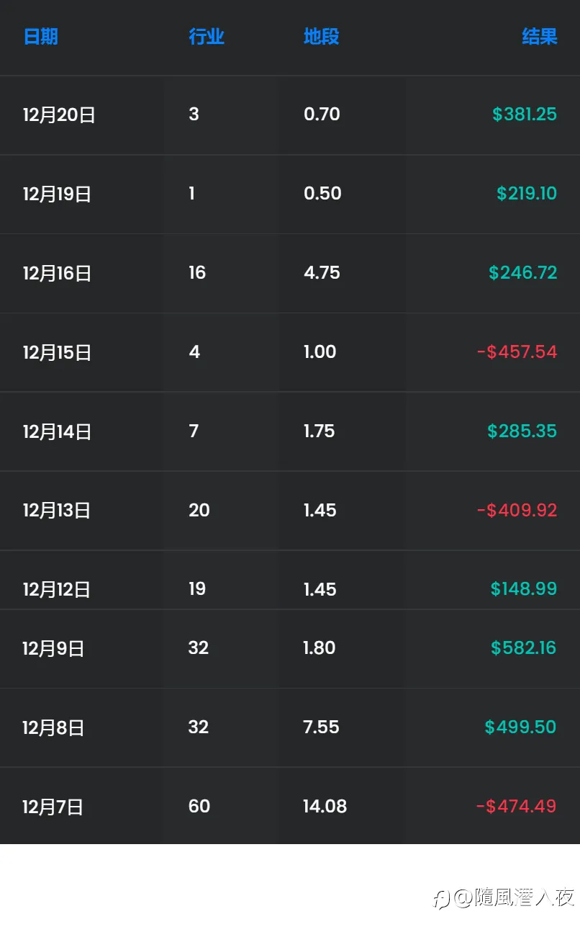Viewport: 580px width, 932px height.
Task: Click the $381.25 result value
Action: click(x=524, y=114)
